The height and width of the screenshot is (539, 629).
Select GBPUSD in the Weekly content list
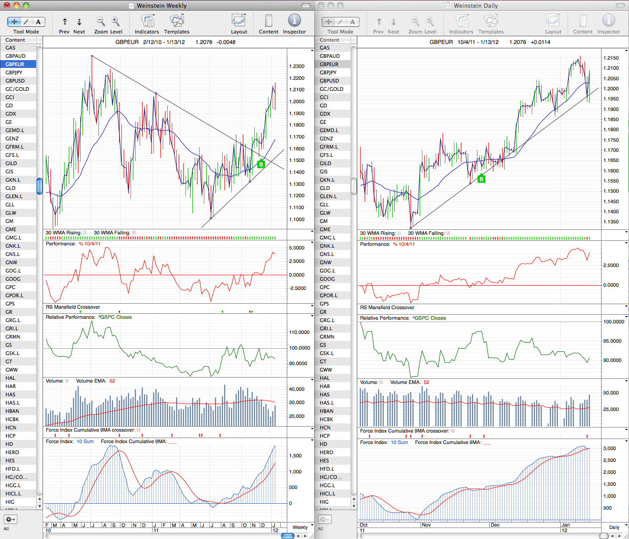(15, 81)
